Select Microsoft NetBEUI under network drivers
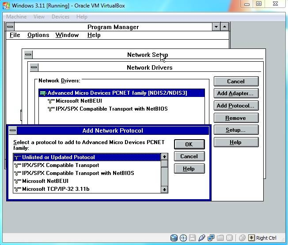Image resolution: width=288 pixels, height=245 pixels. [79, 101]
